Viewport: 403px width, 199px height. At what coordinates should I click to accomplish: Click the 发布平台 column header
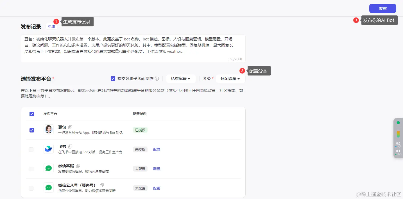point(50,114)
